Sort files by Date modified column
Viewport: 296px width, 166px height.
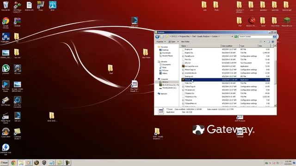click(x=230, y=46)
